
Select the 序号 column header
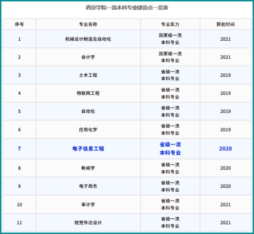19,24
